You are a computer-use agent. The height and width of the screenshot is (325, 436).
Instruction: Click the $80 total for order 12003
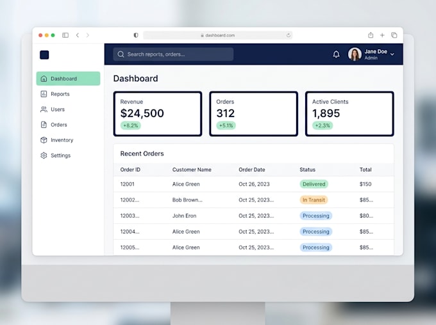pyautogui.click(x=366, y=216)
